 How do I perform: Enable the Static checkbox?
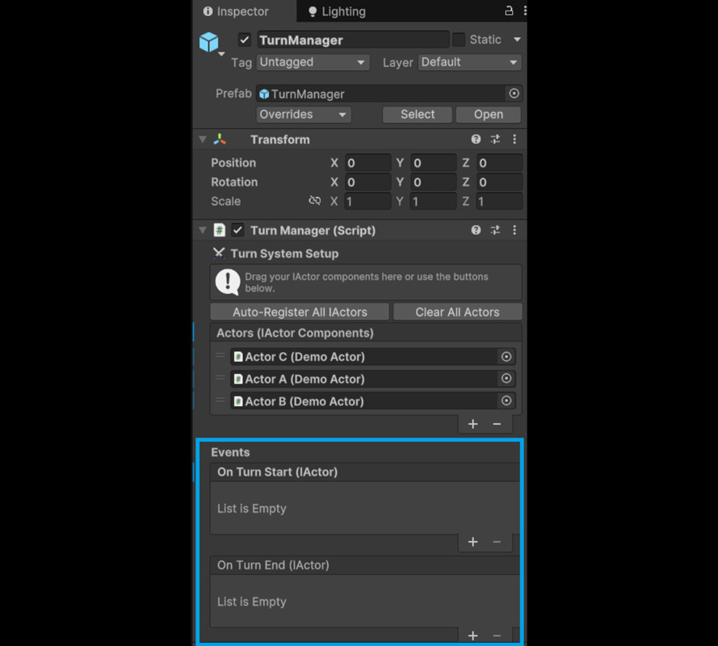[x=459, y=40]
